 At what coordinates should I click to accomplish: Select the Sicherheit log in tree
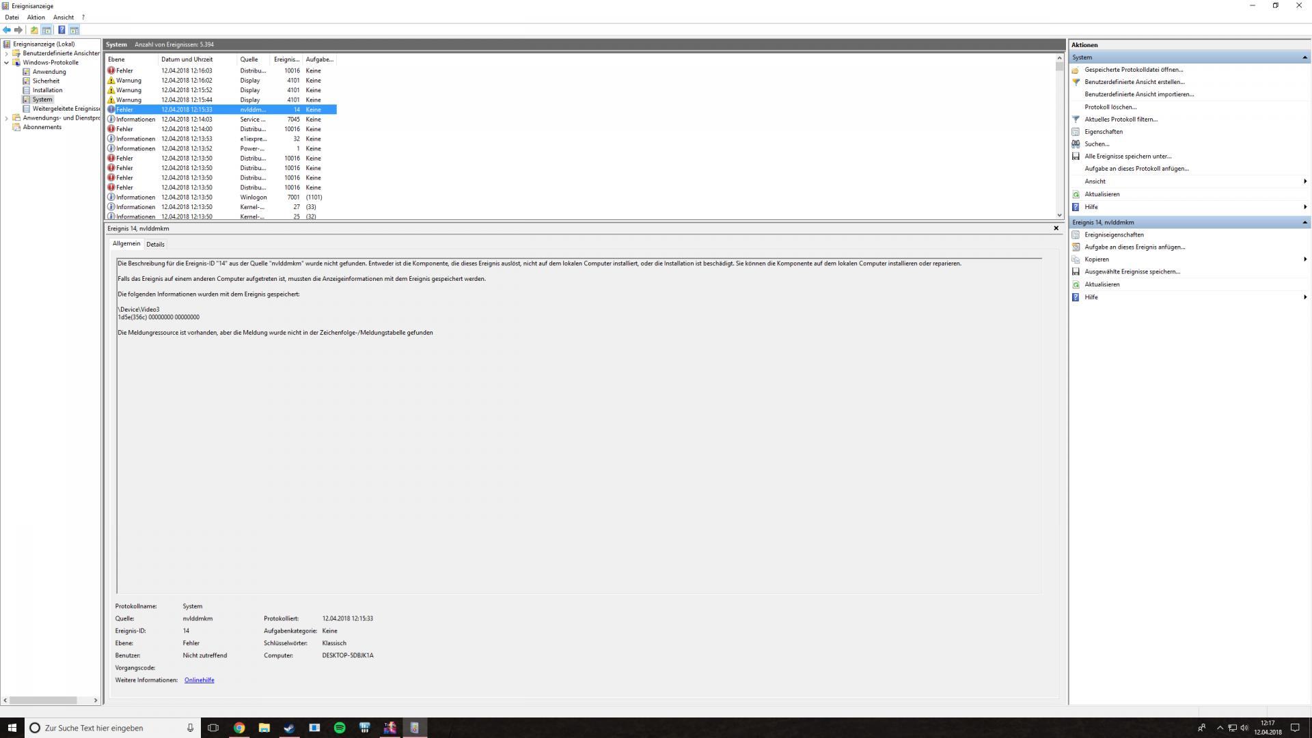46,81
